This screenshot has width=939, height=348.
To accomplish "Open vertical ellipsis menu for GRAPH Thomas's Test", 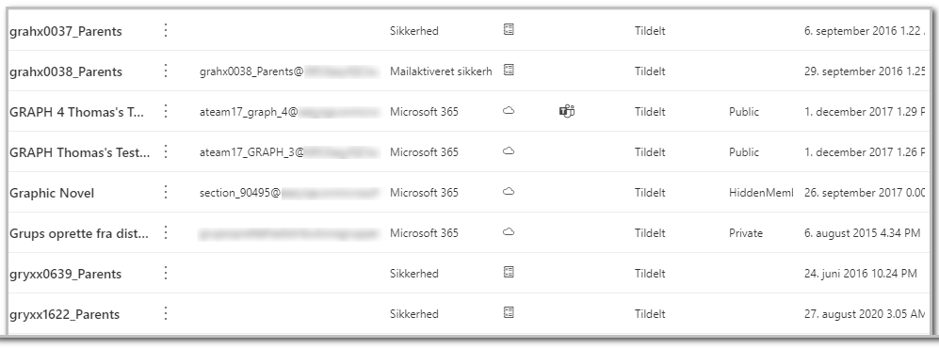I will click(x=166, y=151).
